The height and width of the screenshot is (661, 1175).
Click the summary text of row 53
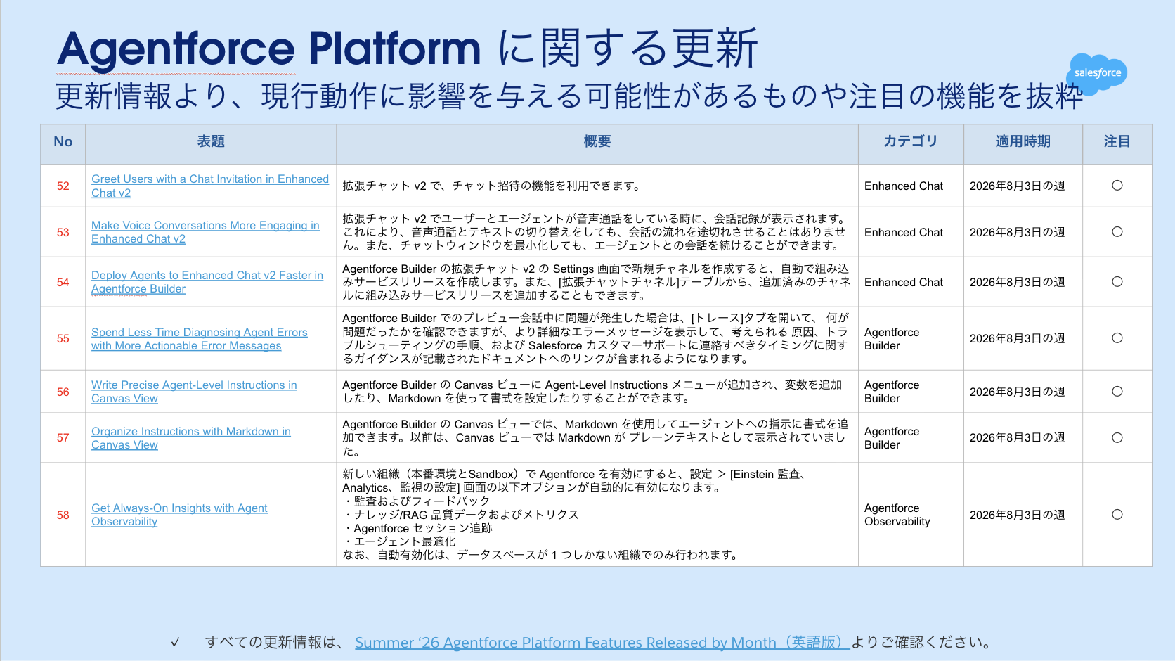[x=595, y=232]
